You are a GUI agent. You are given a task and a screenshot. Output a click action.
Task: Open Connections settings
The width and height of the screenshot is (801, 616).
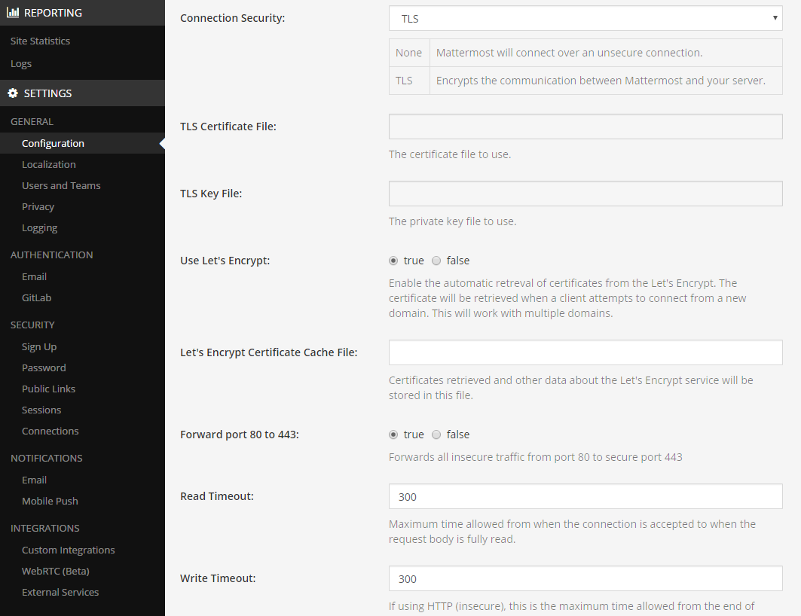[50, 431]
